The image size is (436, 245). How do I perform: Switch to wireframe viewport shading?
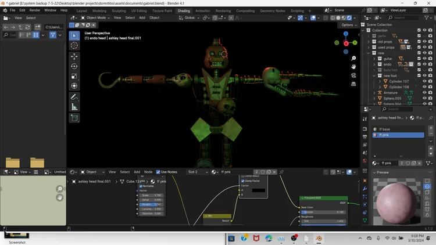point(333,18)
